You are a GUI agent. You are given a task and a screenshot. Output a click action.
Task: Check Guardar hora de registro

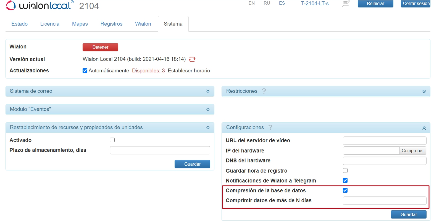click(345, 171)
